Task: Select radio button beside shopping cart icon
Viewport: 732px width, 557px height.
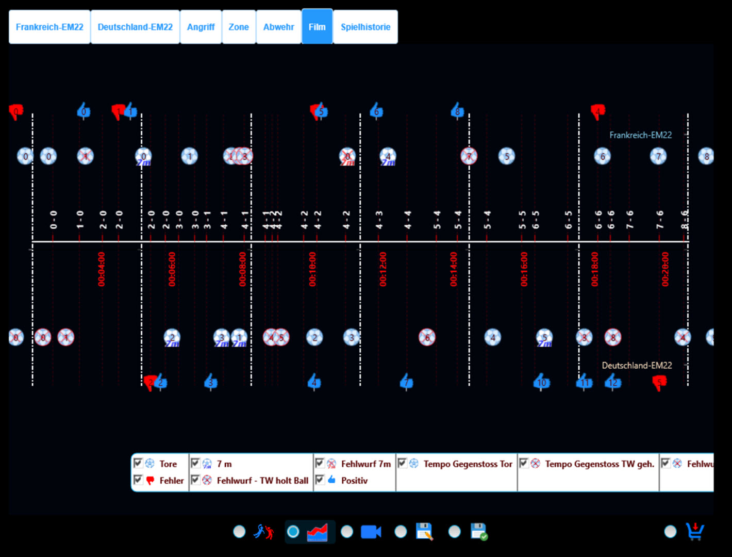Action: click(670, 532)
